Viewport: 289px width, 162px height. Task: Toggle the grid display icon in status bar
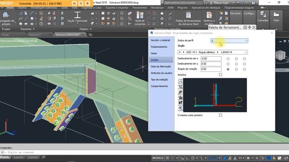(168, 158)
